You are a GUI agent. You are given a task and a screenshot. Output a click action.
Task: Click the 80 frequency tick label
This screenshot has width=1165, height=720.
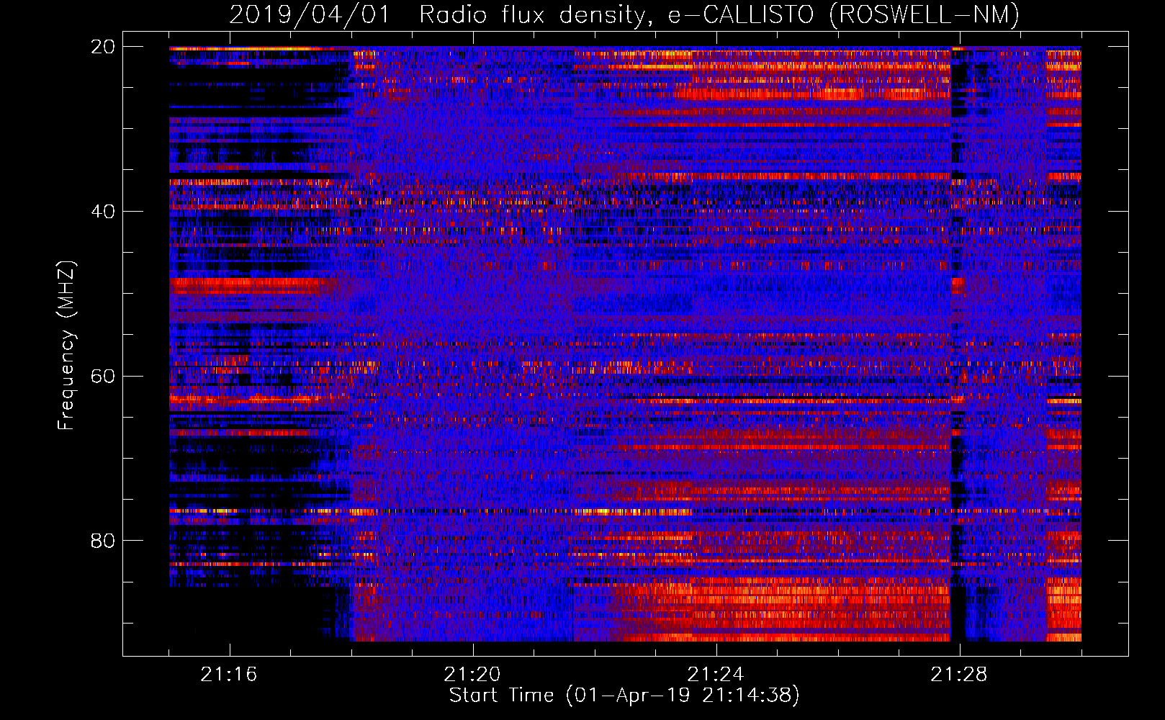click(x=103, y=541)
